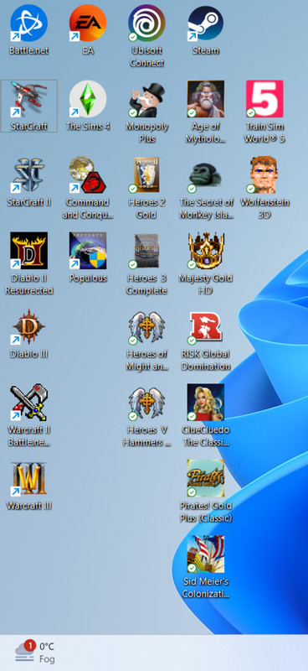The width and height of the screenshot is (308, 671).
Task: Select the Heroes V Hammers icon
Action: coord(146,403)
